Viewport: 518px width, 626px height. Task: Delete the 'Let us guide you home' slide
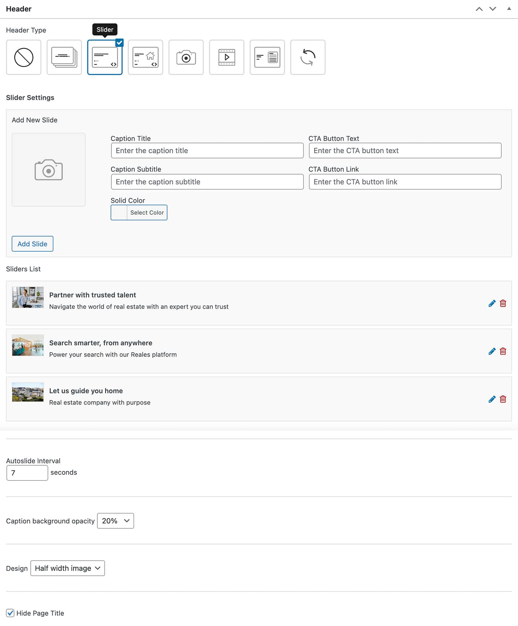pyautogui.click(x=503, y=399)
